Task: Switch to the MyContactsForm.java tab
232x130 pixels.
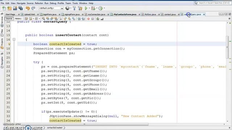Action: pos(125,14)
